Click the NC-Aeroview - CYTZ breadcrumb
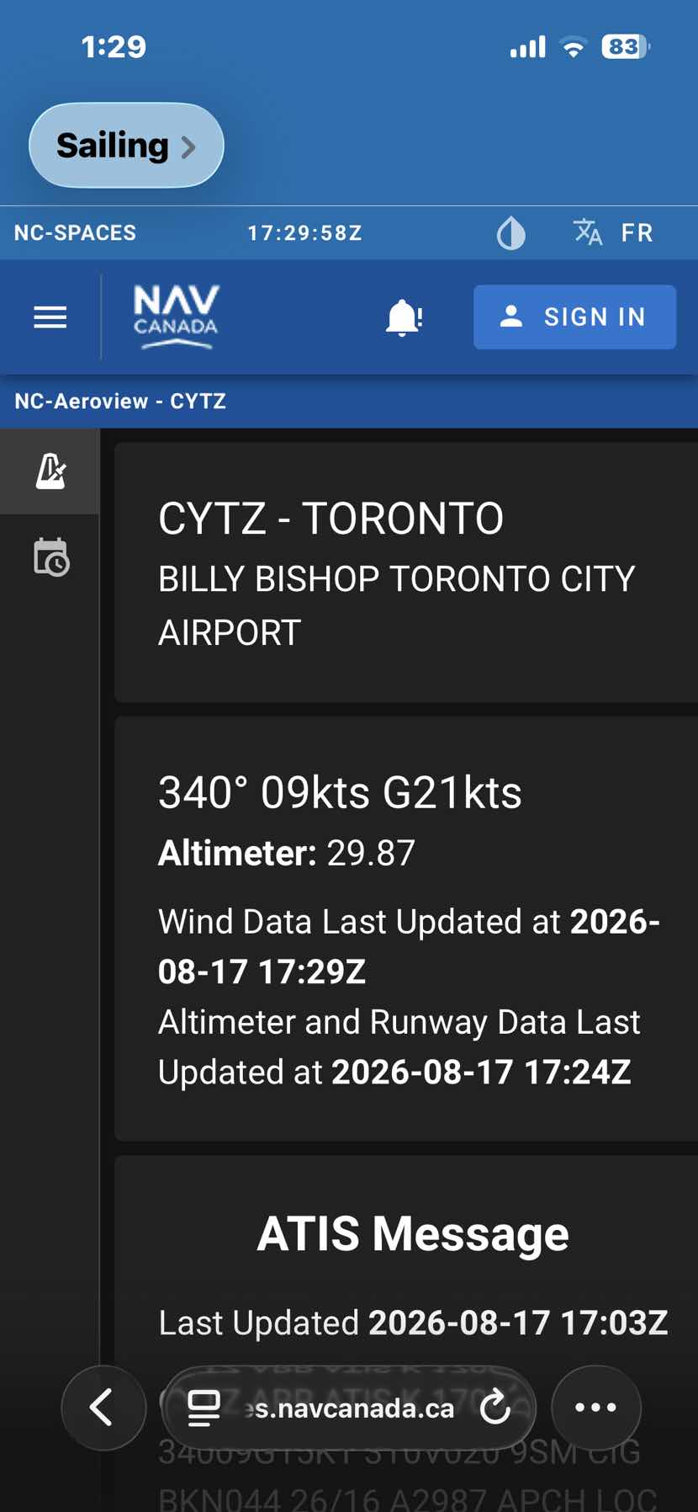Image resolution: width=698 pixels, height=1512 pixels. (x=120, y=402)
